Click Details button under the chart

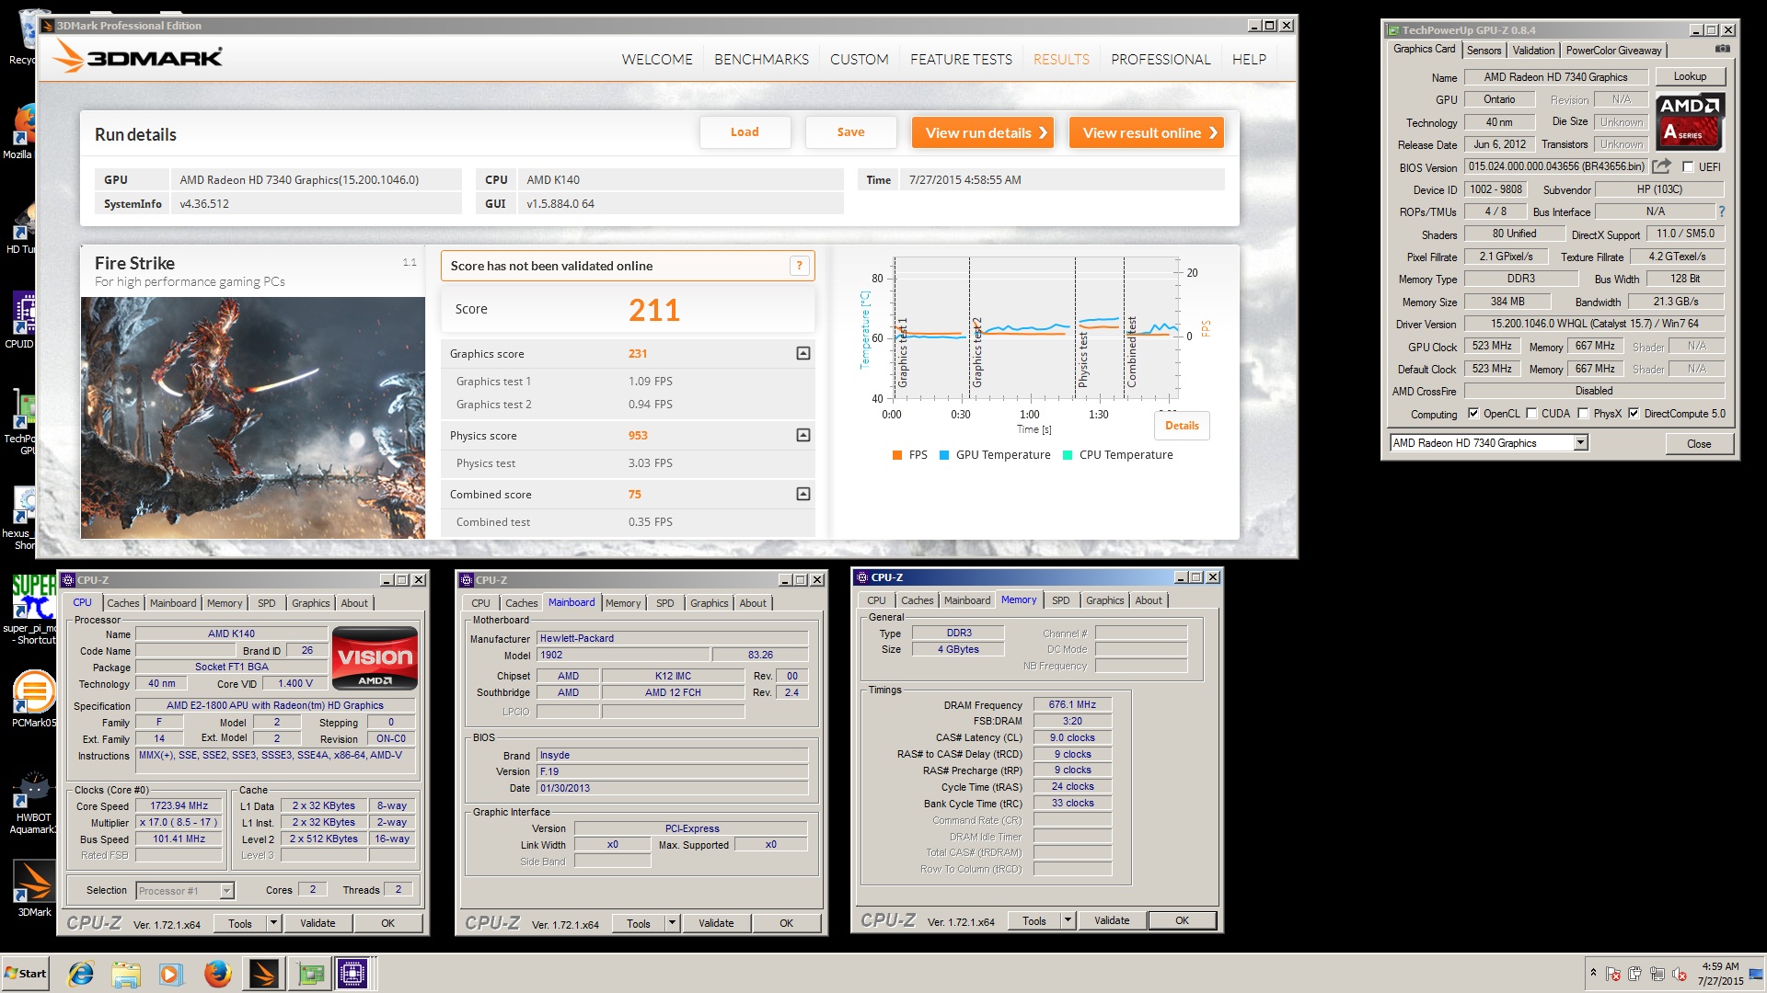[1182, 426]
